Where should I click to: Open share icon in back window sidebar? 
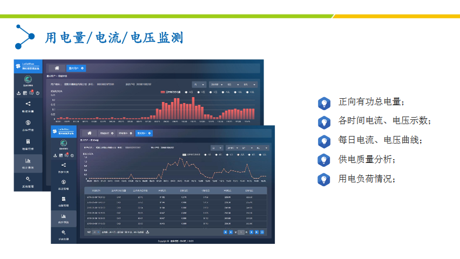click(x=28, y=104)
